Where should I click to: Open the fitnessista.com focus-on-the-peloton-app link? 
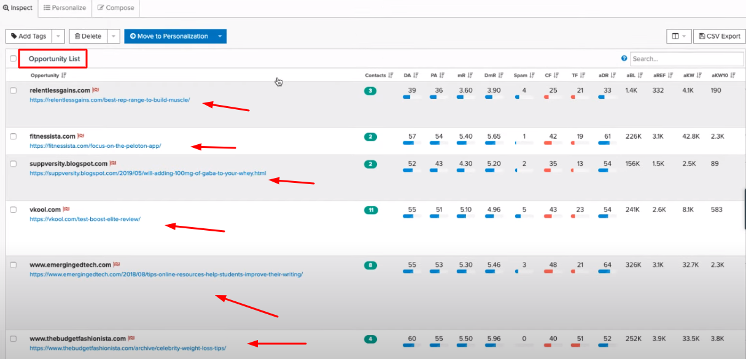pyautogui.click(x=95, y=146)
